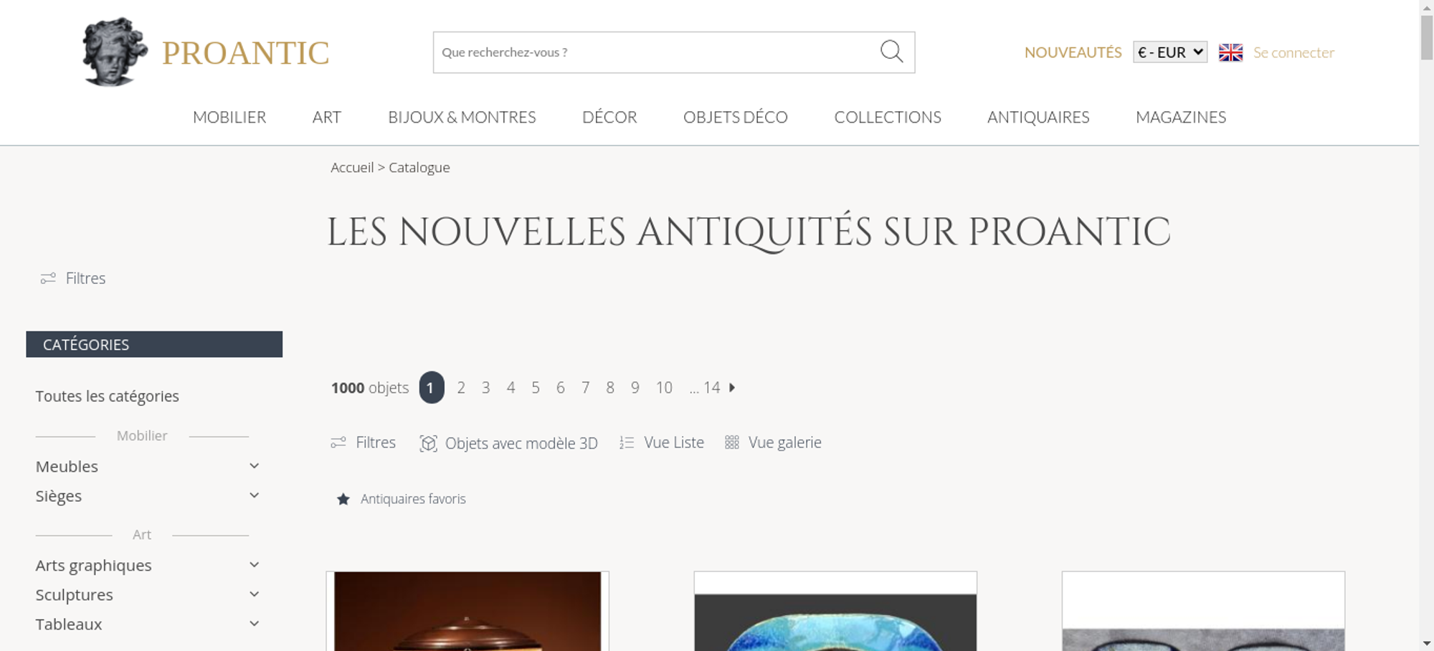Image resolution: width=1434 pixels, height=651 pixels.
Task: Switch language via the UK flag icon
Action: (1230, 52)
